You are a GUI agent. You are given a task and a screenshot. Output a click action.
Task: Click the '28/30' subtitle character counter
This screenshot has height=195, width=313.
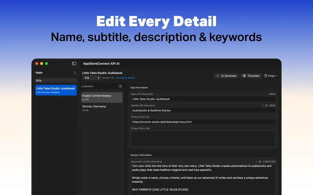(272, 106)
